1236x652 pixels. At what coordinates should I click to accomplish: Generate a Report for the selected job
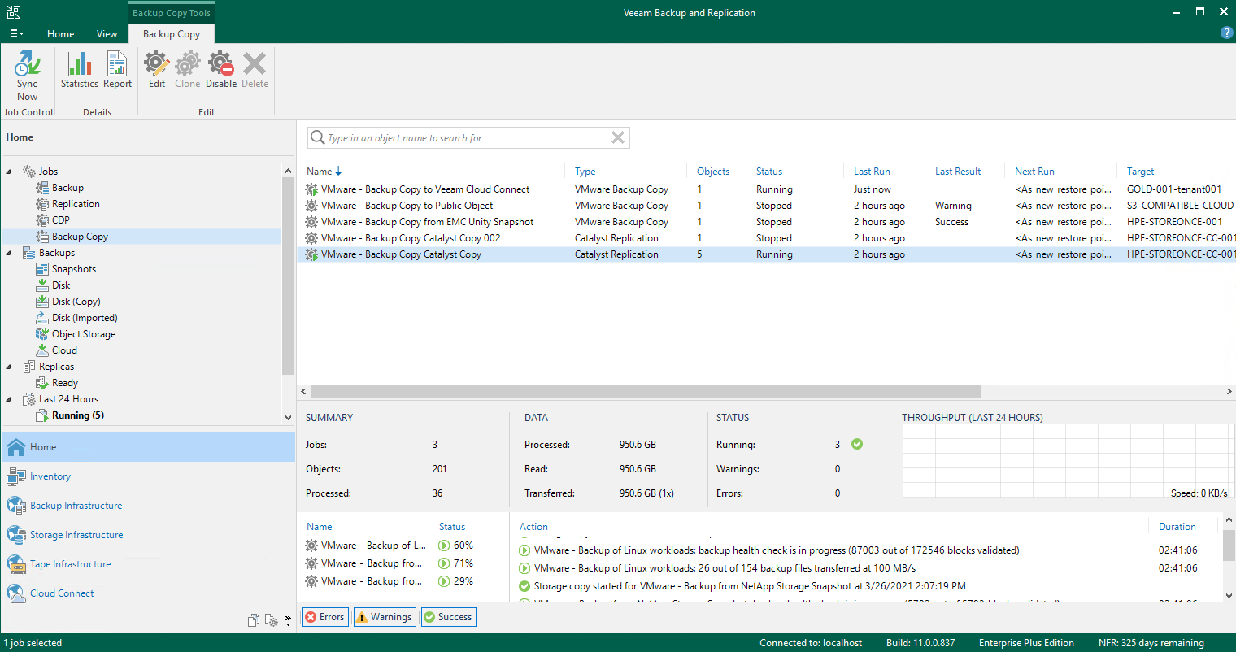[117, 70]
